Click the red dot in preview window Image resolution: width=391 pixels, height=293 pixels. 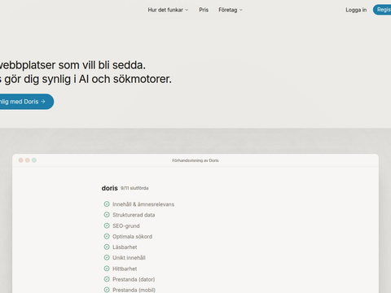coord(20,160)
